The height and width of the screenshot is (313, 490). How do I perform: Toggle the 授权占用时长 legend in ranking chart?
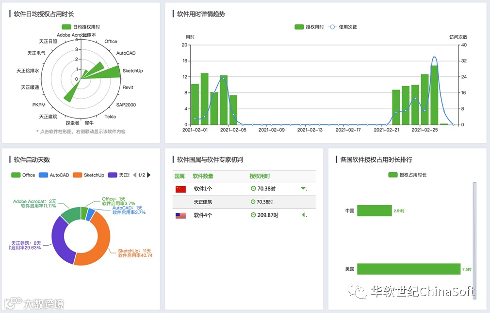[x=407, y=175]
